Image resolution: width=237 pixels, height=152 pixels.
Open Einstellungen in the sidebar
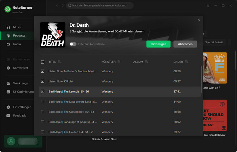[x=17, y=107]
